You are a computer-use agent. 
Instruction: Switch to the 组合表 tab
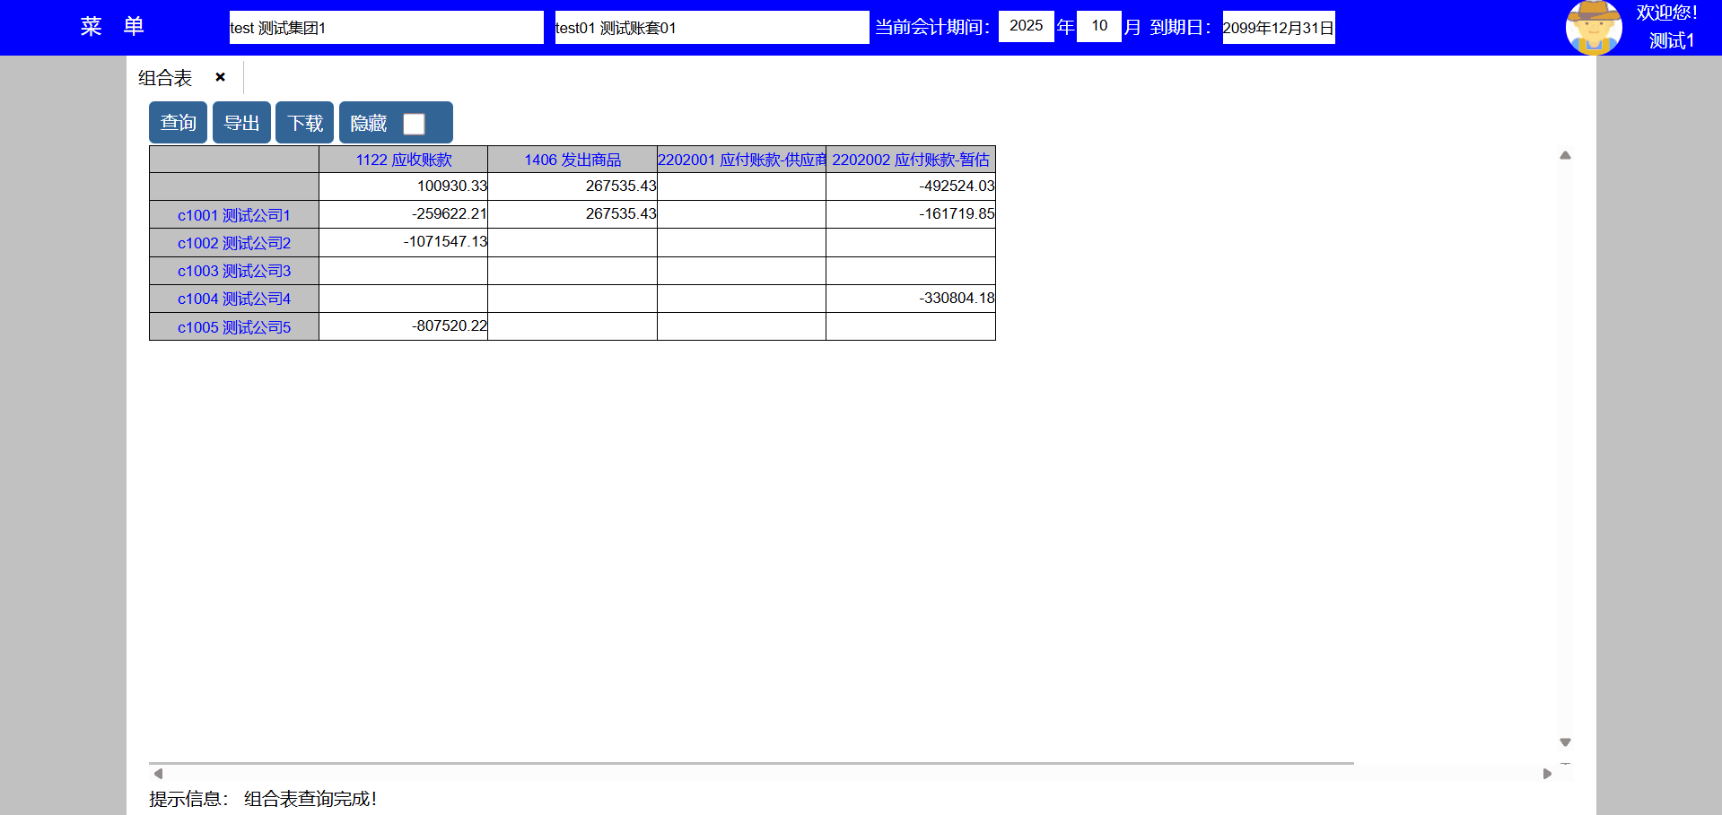point(165,78)
